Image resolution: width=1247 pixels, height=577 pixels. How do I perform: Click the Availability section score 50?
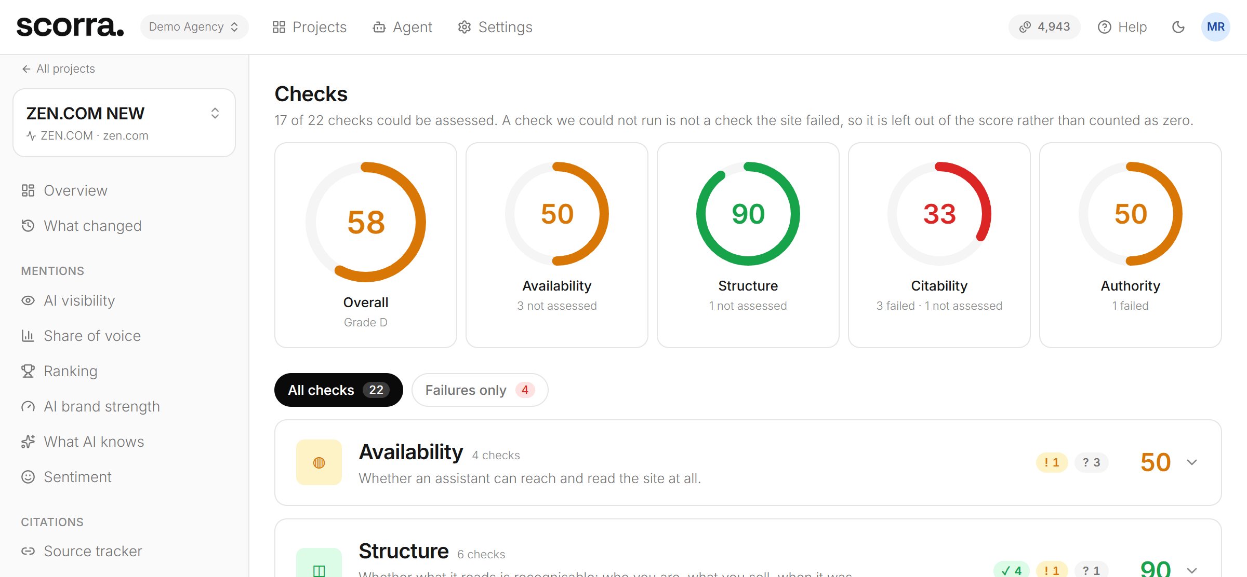(x=1156, y=462)
